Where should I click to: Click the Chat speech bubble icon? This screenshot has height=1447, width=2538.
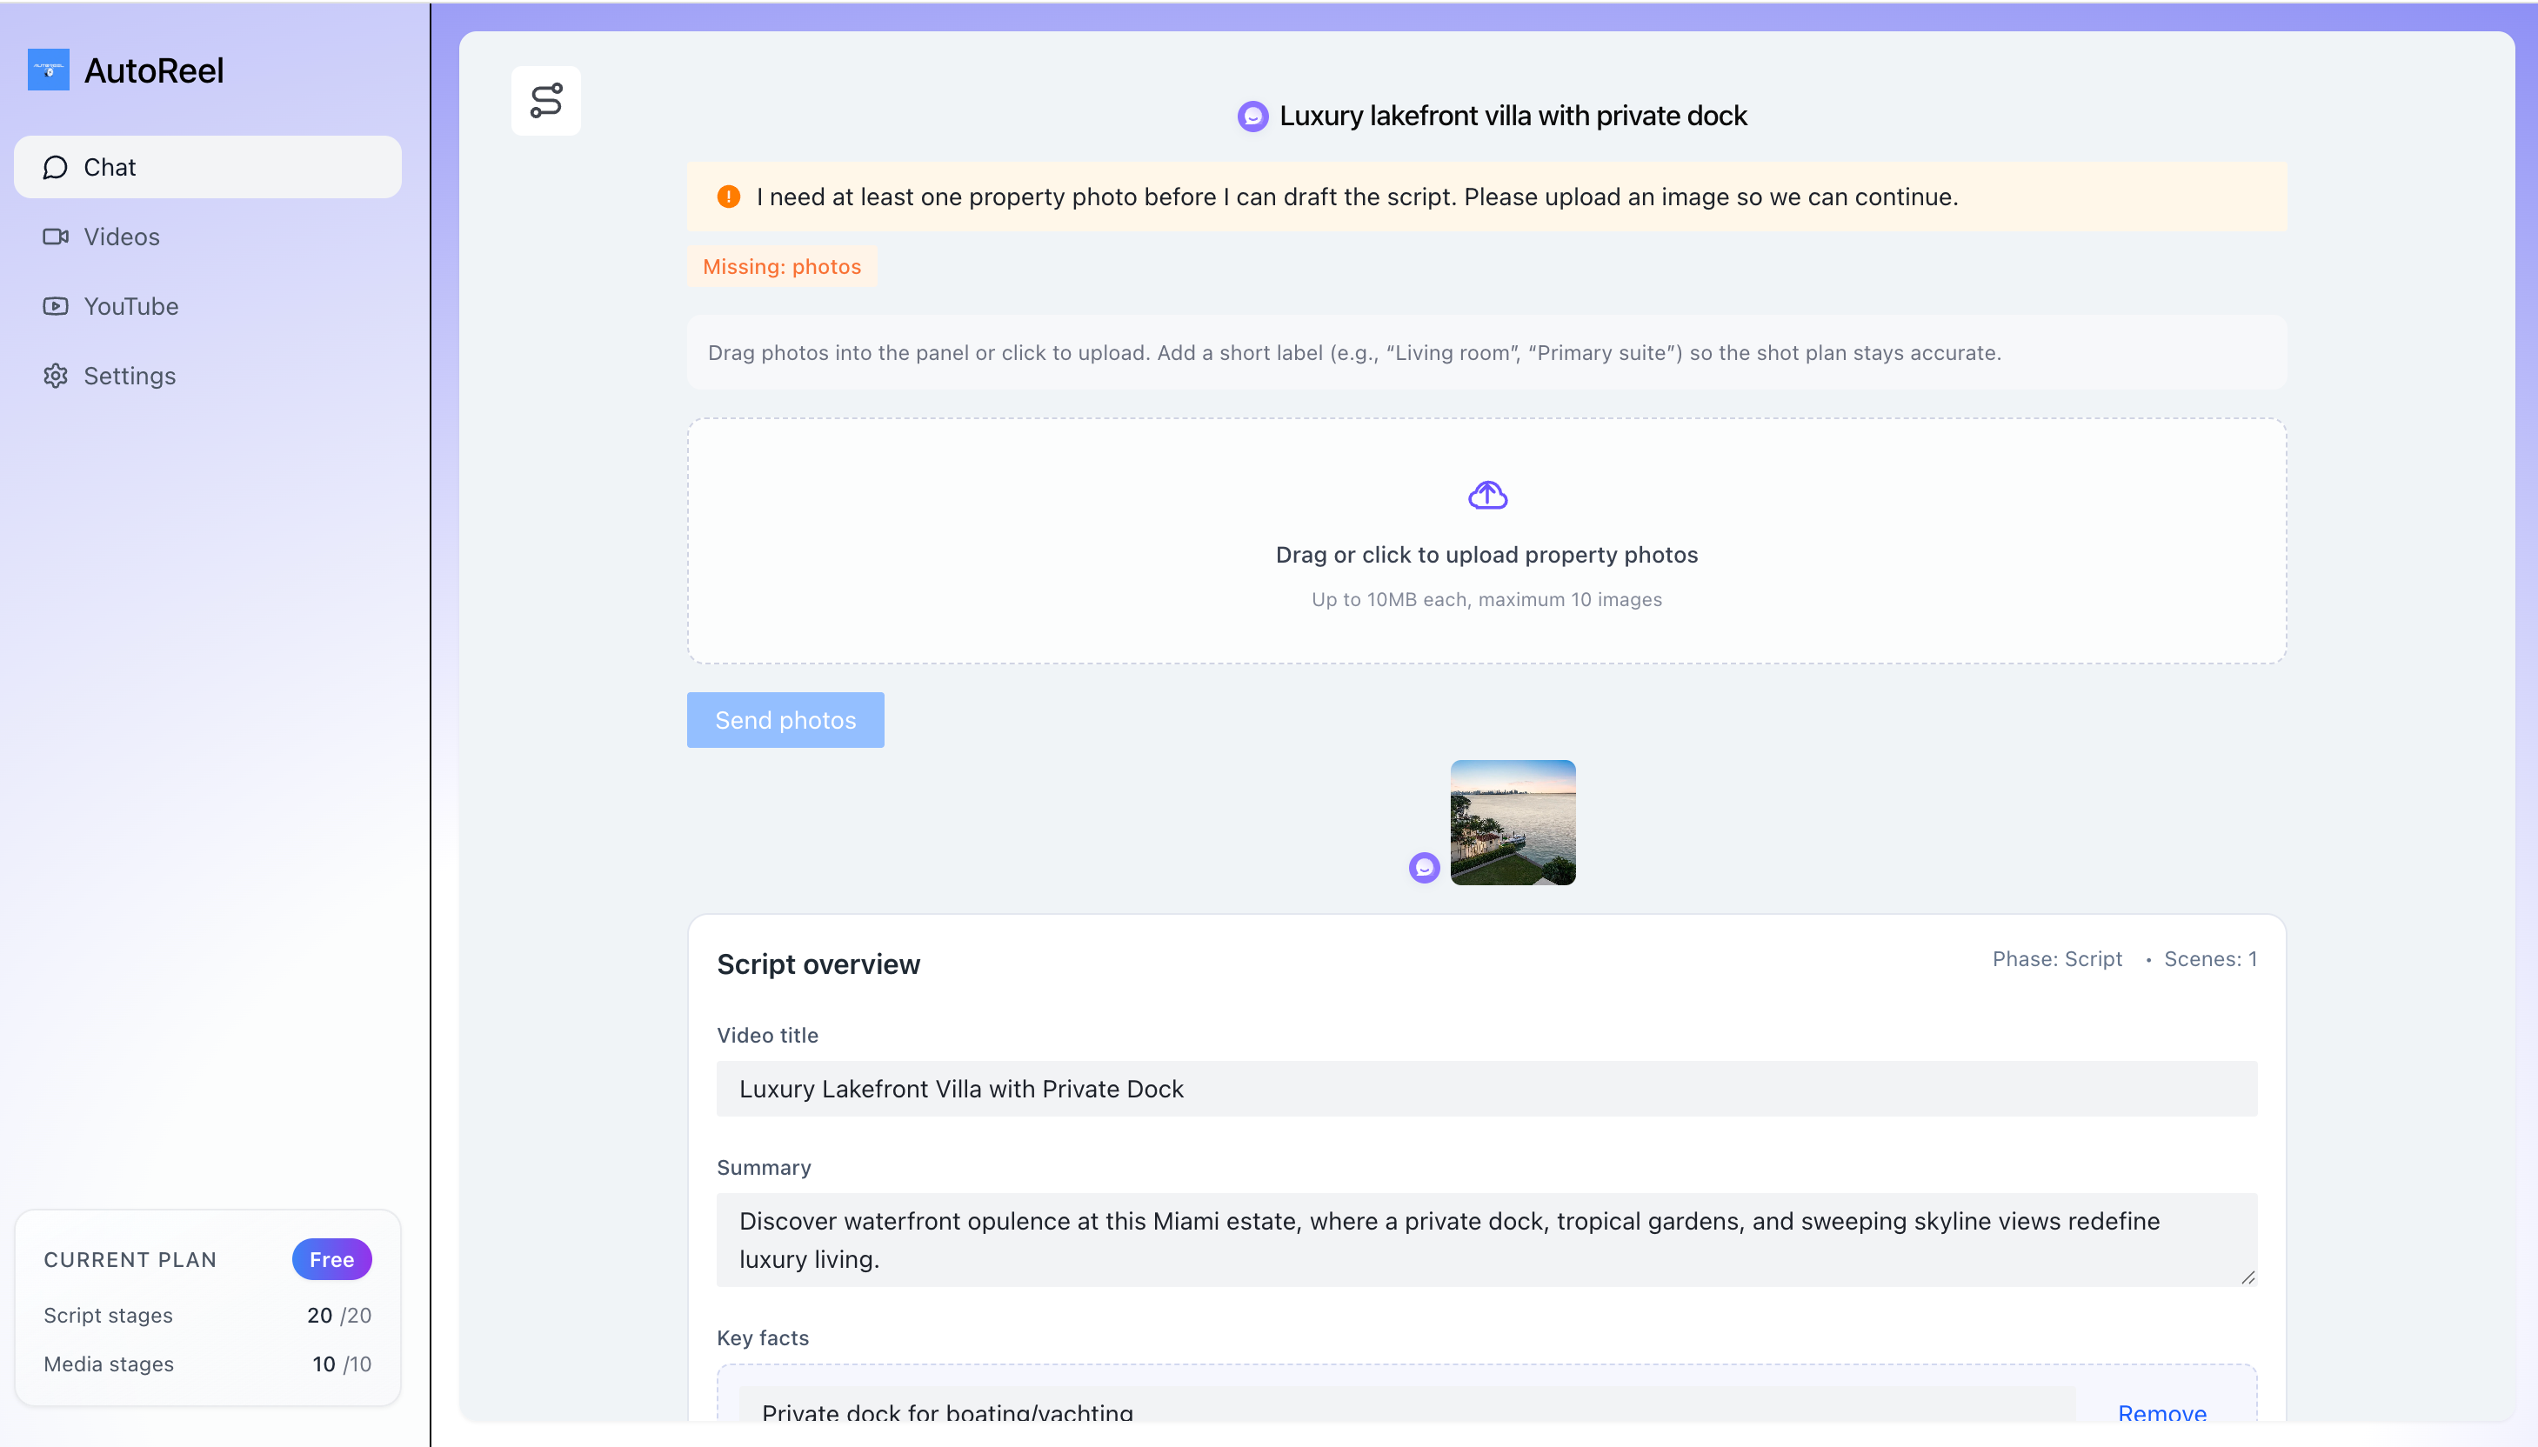[x=56, y=167]
